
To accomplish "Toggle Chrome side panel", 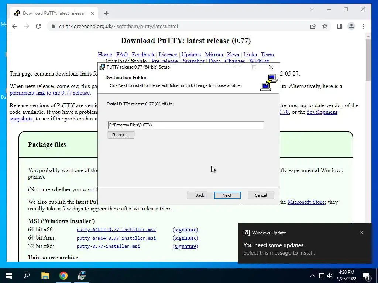I will (x=340, y=26).
